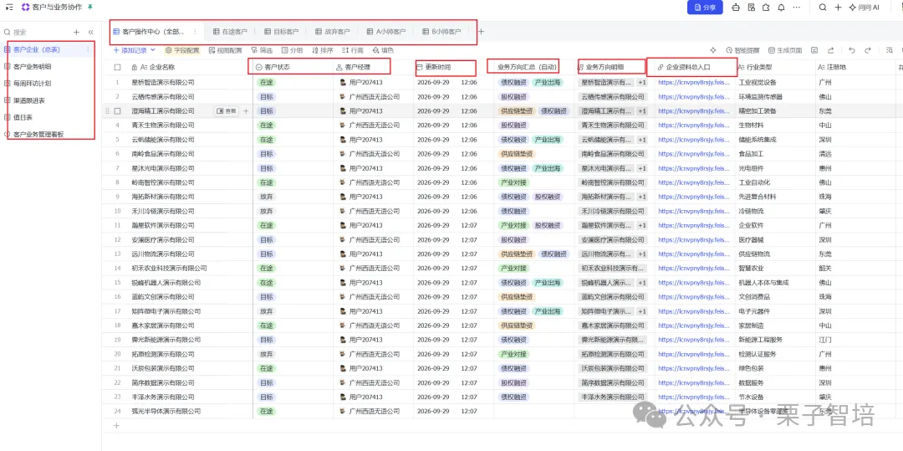Open the 填色 fill color tool
This screenshot has height=451, width=903.
pyautogui.click(x=383, y=50)
